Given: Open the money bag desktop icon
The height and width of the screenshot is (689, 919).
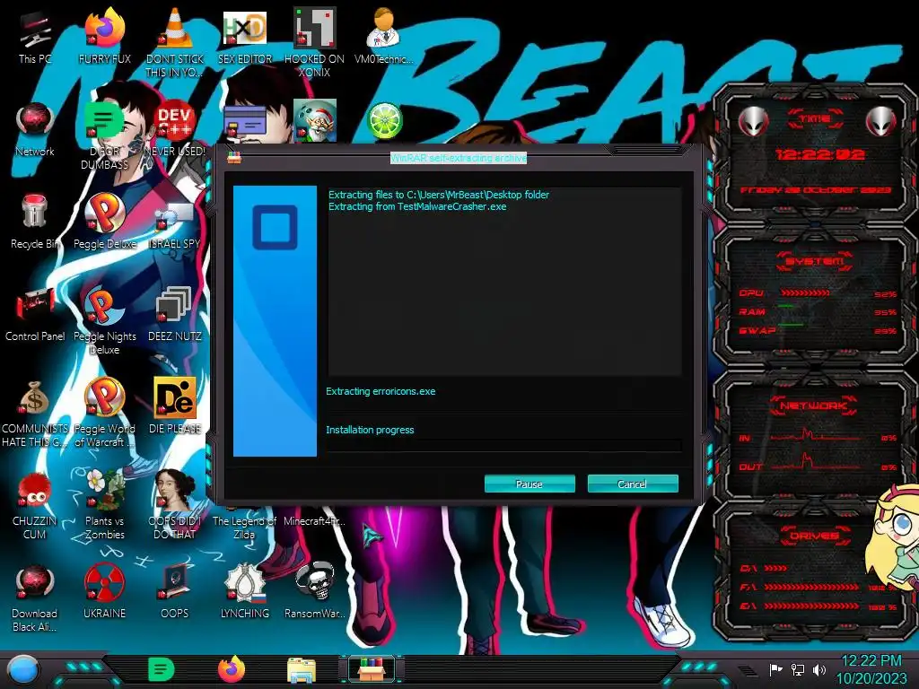Looking at the screenshot, I should coord(35,413).
